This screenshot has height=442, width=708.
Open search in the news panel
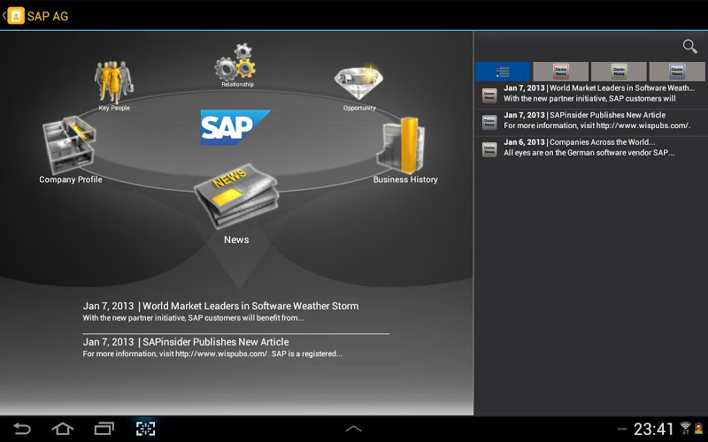[689, 46]
